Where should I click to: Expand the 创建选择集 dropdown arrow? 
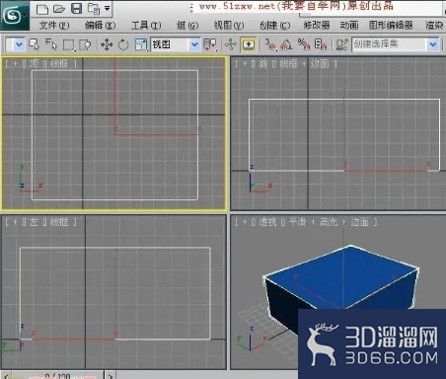point(433,44)
